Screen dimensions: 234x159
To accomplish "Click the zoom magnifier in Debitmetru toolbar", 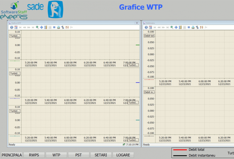I will [171, 27].
